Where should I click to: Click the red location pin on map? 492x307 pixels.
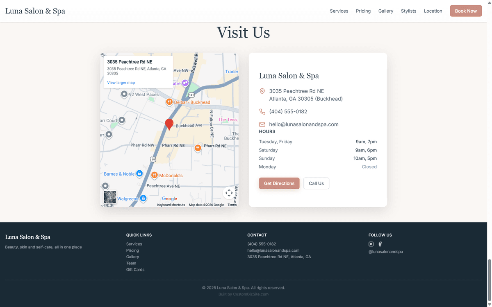coord(169,124)
